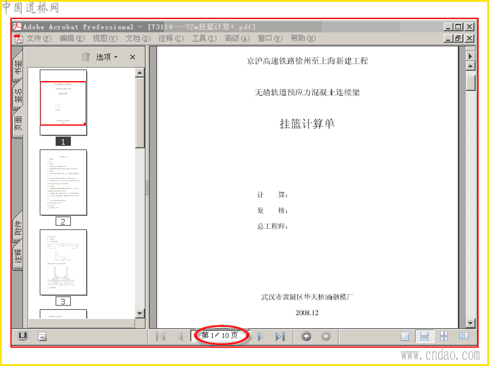Choose the Facing pages layout icon
Screen dimensions: 489x366
pos(464,336)
